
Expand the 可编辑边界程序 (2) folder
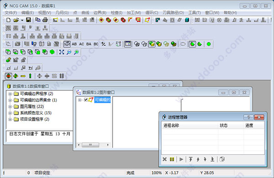point(10,94)
